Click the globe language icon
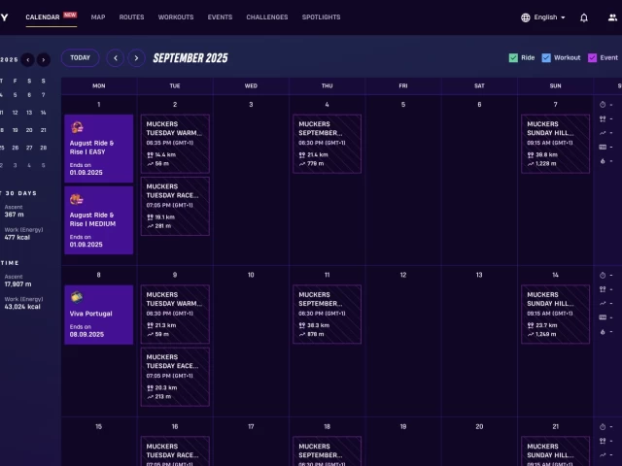The width and height of the screenshot is (622, 466). pyautogui.click(x=525, y=17)
